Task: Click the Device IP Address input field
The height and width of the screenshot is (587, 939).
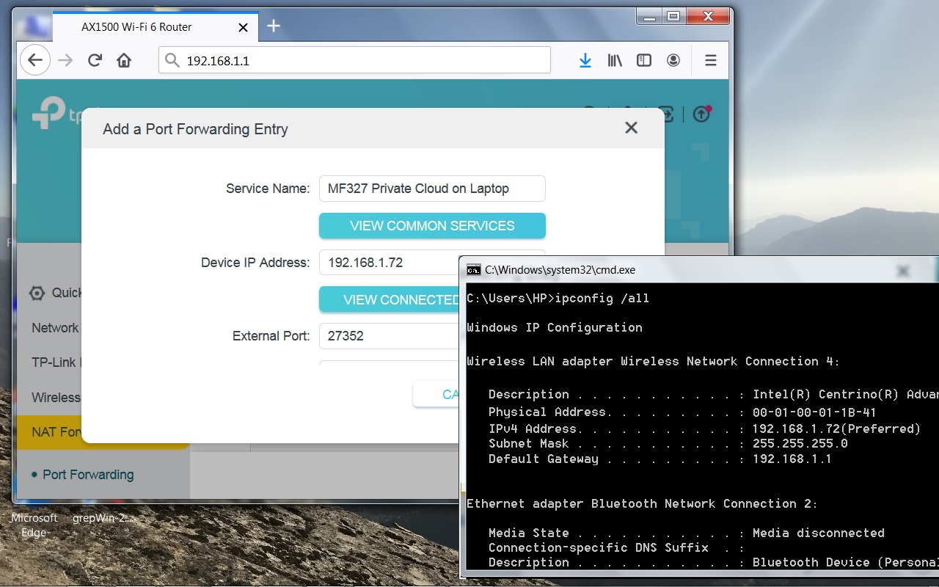Action: tap(389, 263)
